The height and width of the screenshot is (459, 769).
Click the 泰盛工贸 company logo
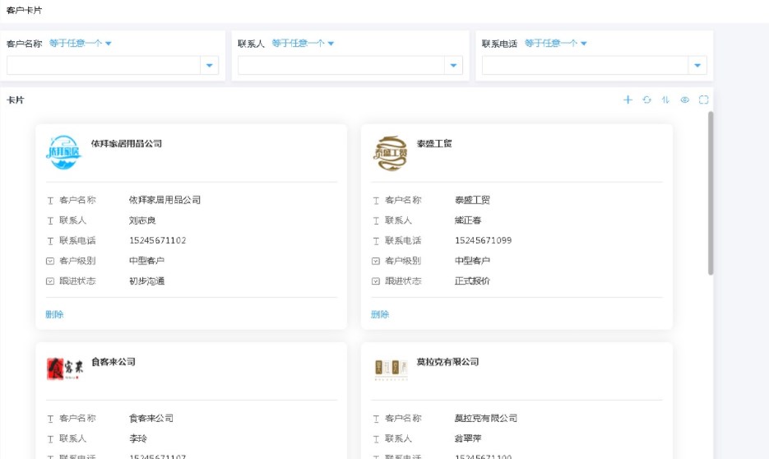coord(390,153)
